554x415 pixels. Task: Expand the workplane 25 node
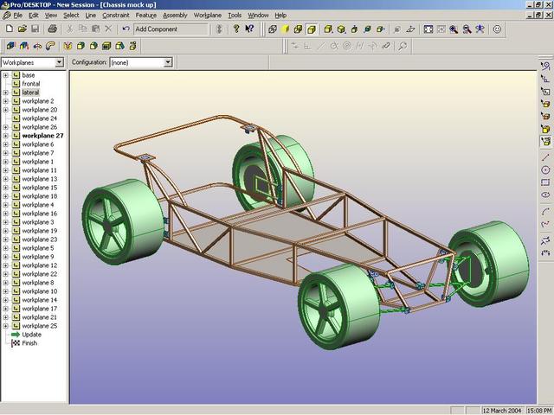tap(5, 326)
